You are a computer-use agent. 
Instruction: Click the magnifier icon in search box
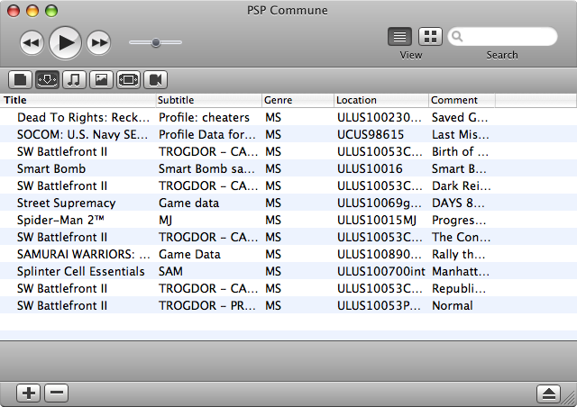[x=457, y=36]
